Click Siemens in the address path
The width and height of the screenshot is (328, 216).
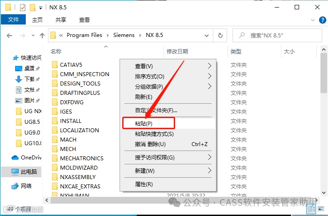point(124,35)
